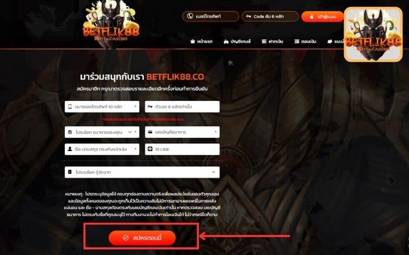
Task: Go to the หน้าแรก menu item
Action: [x=201, y=41]
